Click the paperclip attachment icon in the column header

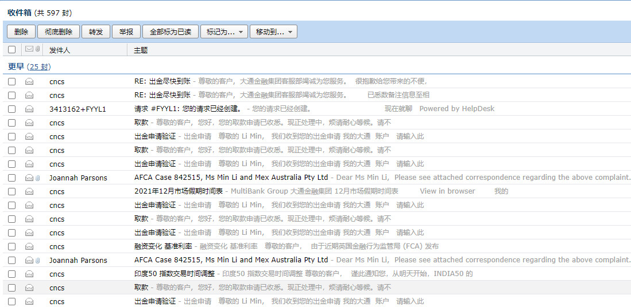[x=37, y=50]
